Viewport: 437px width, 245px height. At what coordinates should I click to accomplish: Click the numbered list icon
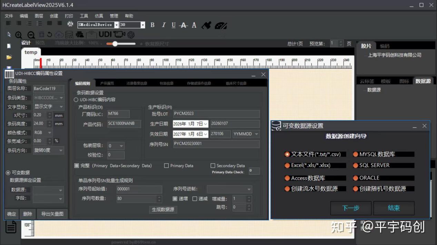pos(39,23)
